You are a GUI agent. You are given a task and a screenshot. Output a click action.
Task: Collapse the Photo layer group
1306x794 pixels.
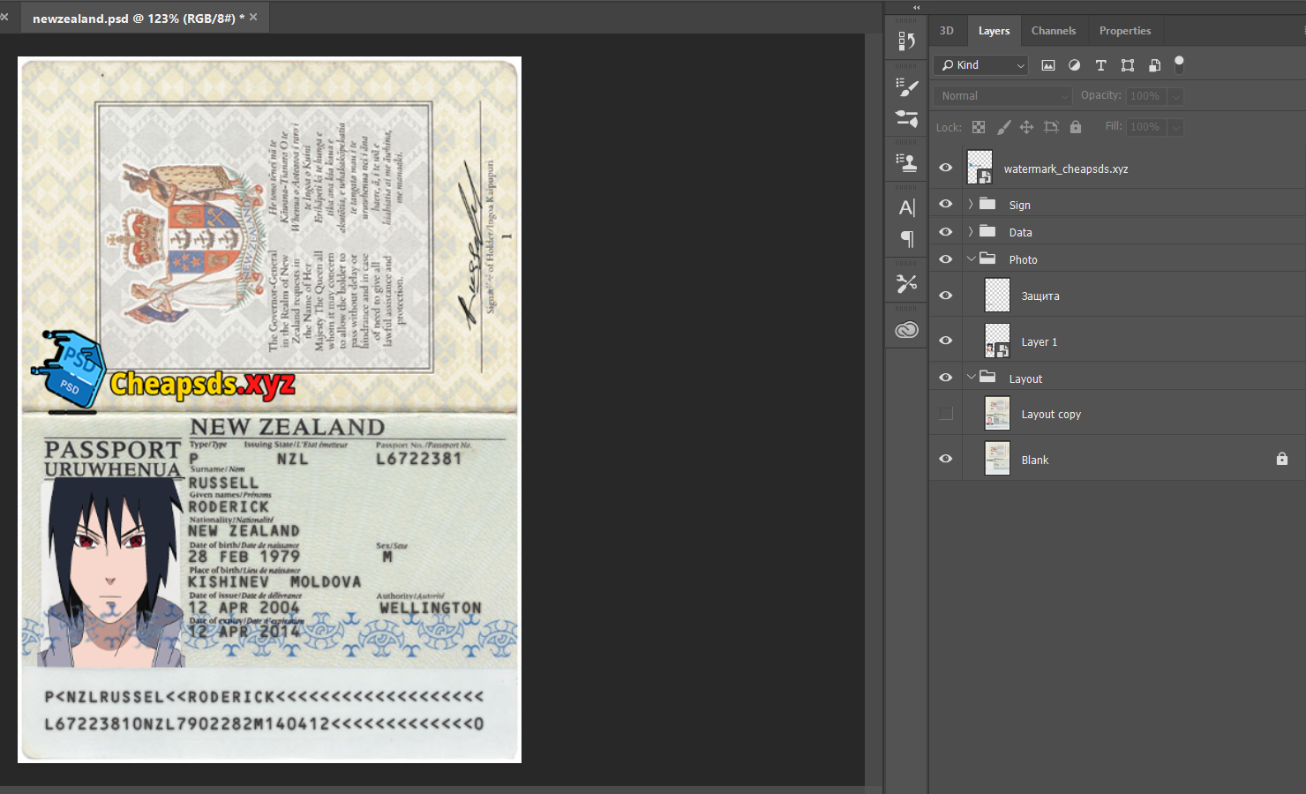click(971, 259)
